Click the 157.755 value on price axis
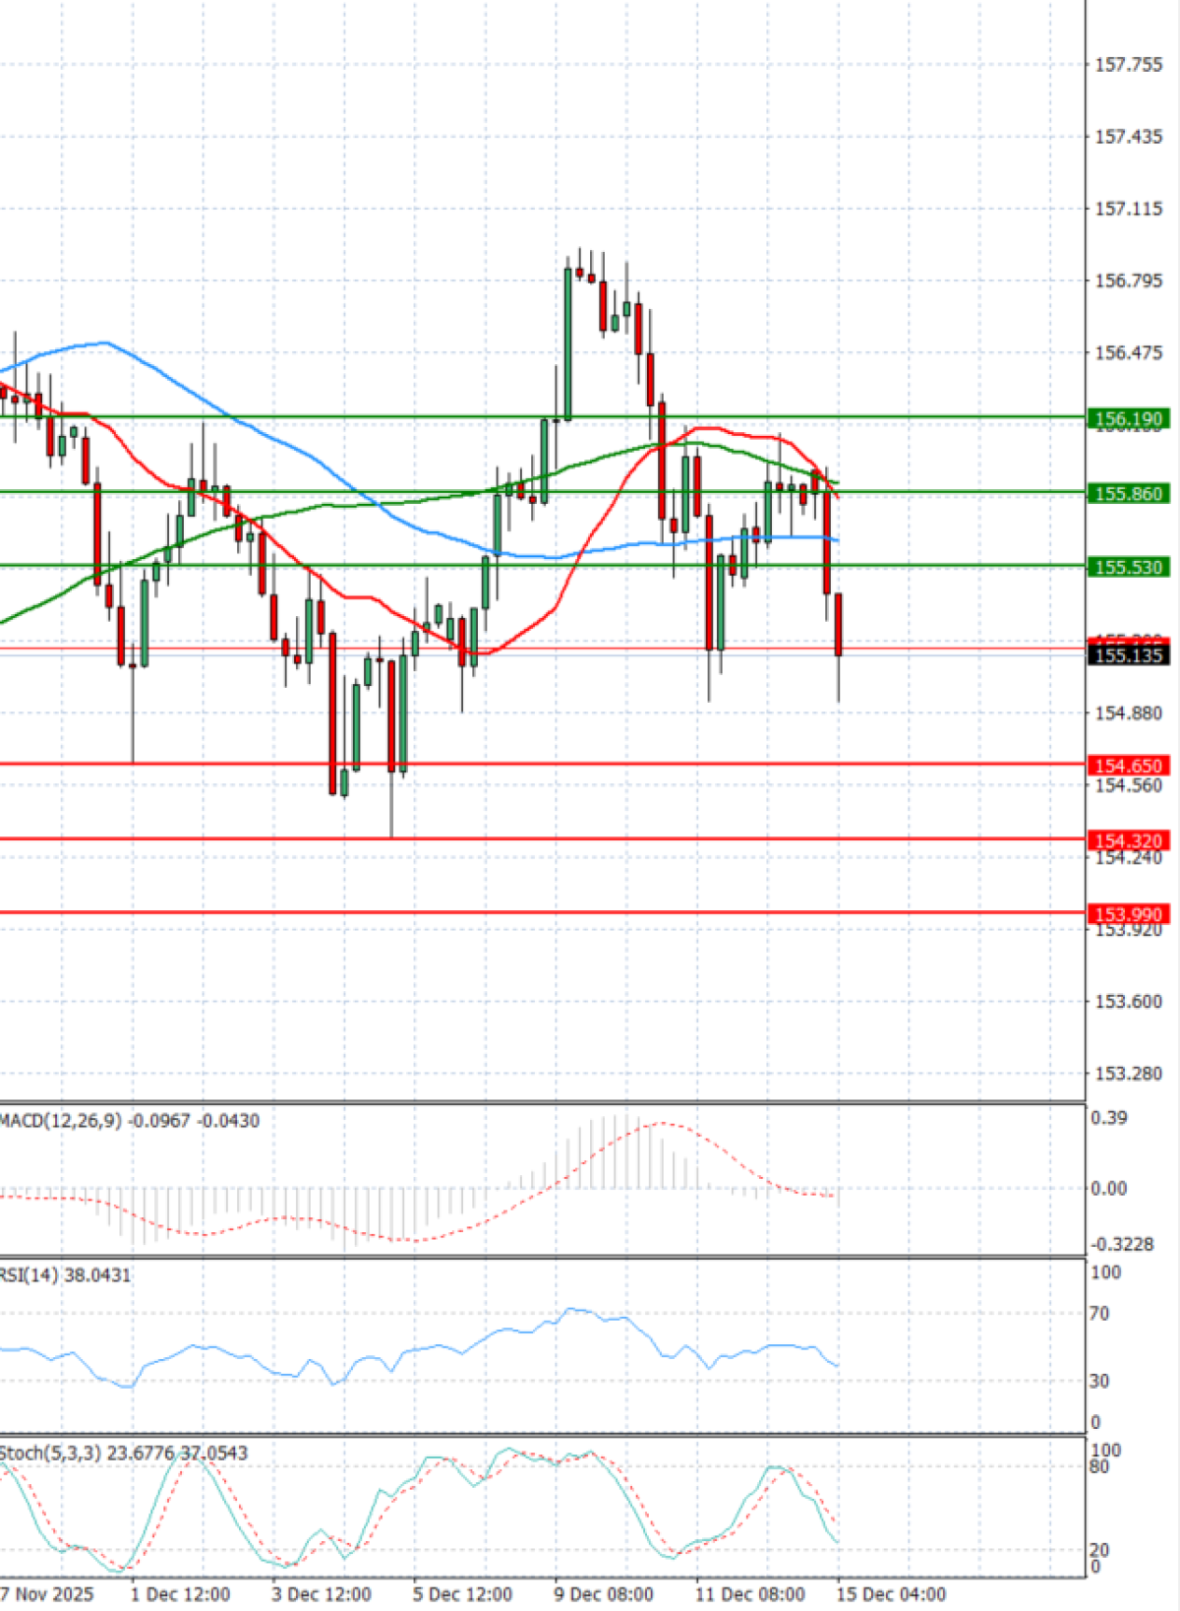Screen dimensions: 1180x1611 [1128, 65]
